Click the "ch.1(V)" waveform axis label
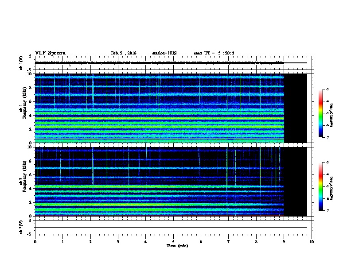351x271 pixels. pos(21,63)
